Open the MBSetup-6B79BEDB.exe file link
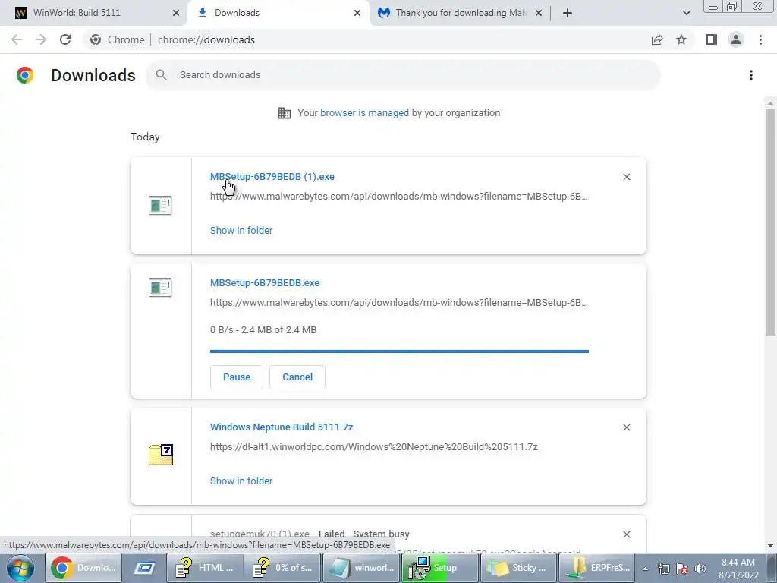Screen dimensions: 777x583 pos(265,282)
